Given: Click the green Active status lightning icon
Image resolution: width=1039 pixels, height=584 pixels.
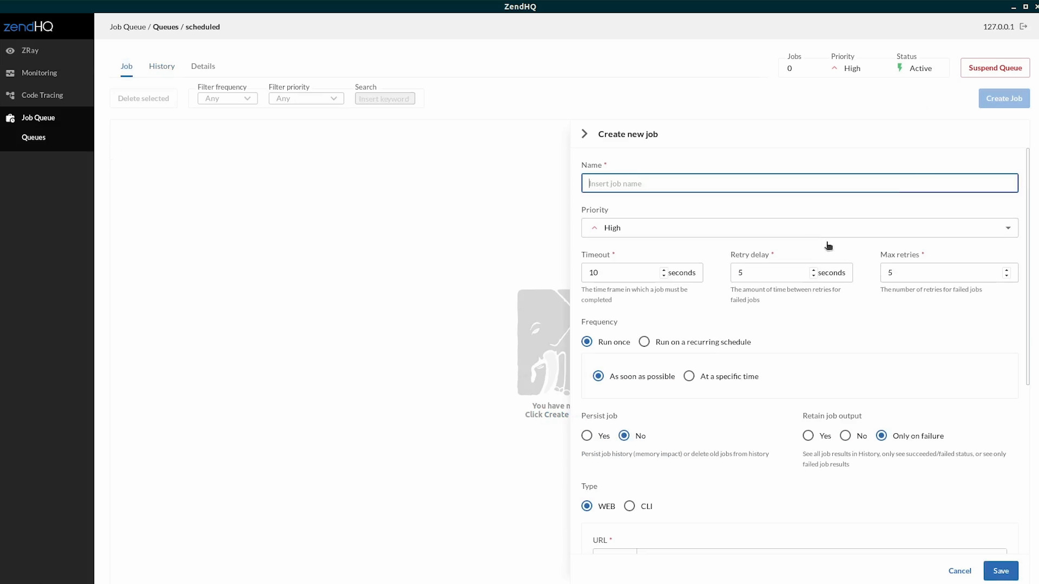Looking at the screenshot, I should pyautogui.click(x=900, y=68).
